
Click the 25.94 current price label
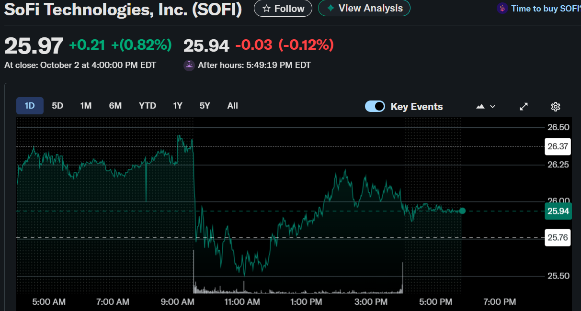click(x=558, y=211)
